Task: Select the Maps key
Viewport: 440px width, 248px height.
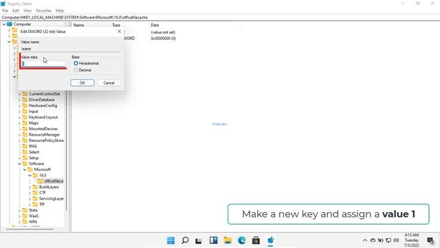Action: tap(34, 123)
